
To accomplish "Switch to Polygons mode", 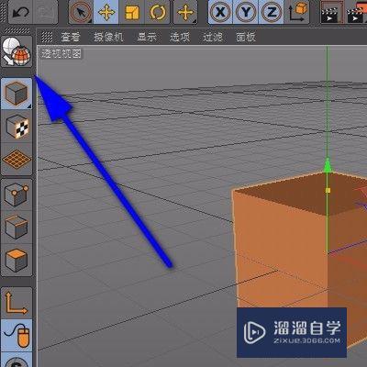I will point(17,260).
